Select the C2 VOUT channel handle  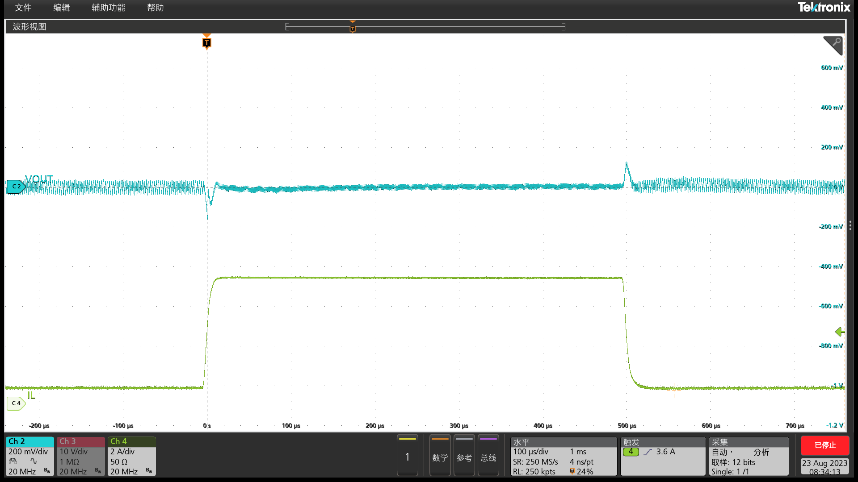coord(16,186)
